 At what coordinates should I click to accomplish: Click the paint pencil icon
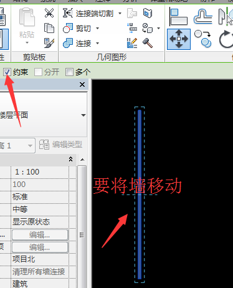(132, 43)
